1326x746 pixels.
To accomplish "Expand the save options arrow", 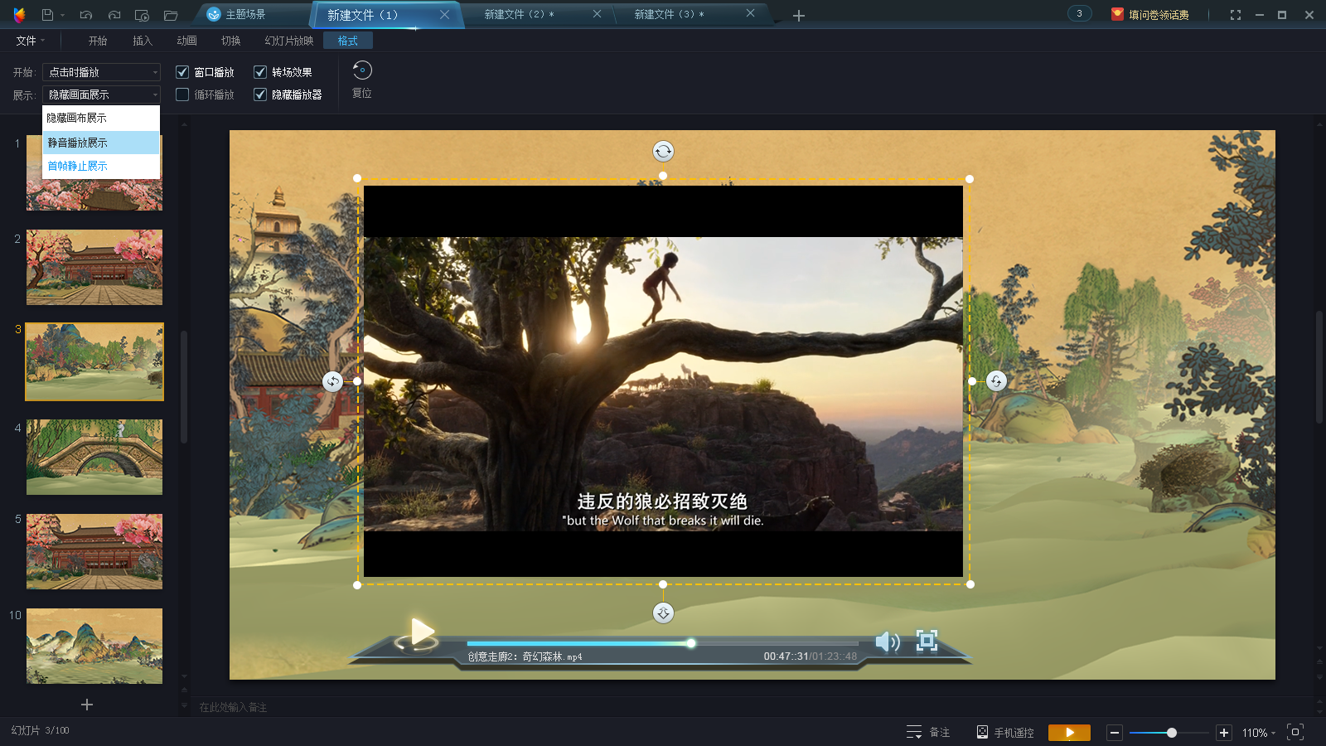I will click(63, 16).
